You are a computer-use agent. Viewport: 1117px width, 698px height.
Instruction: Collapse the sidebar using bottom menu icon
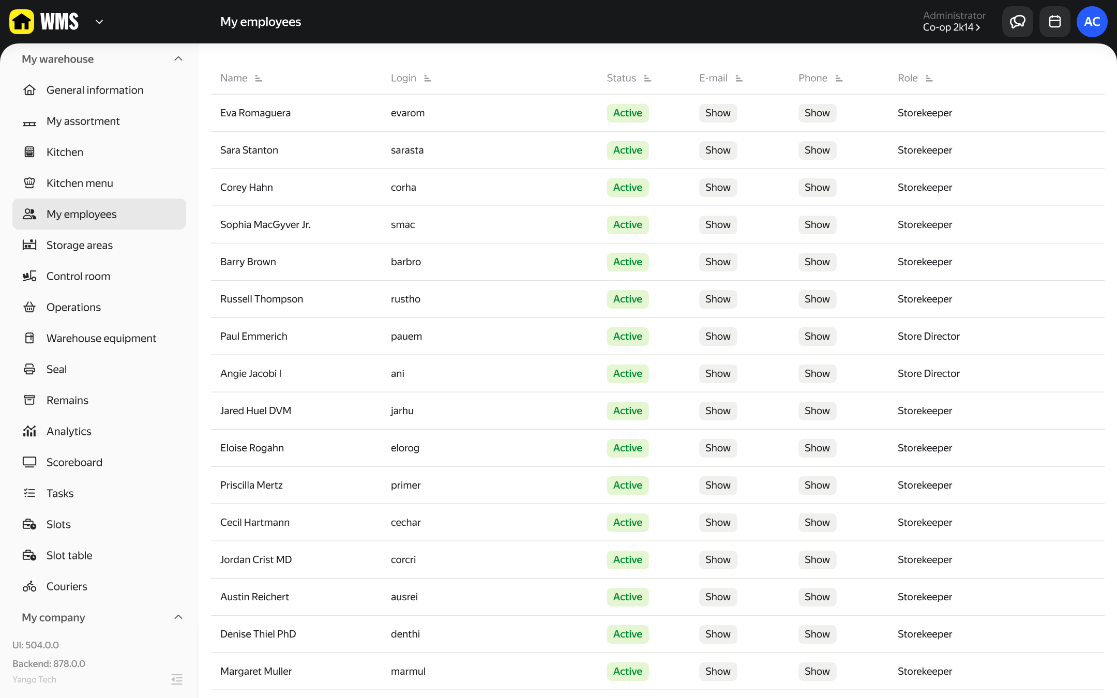tap(177, 679)
